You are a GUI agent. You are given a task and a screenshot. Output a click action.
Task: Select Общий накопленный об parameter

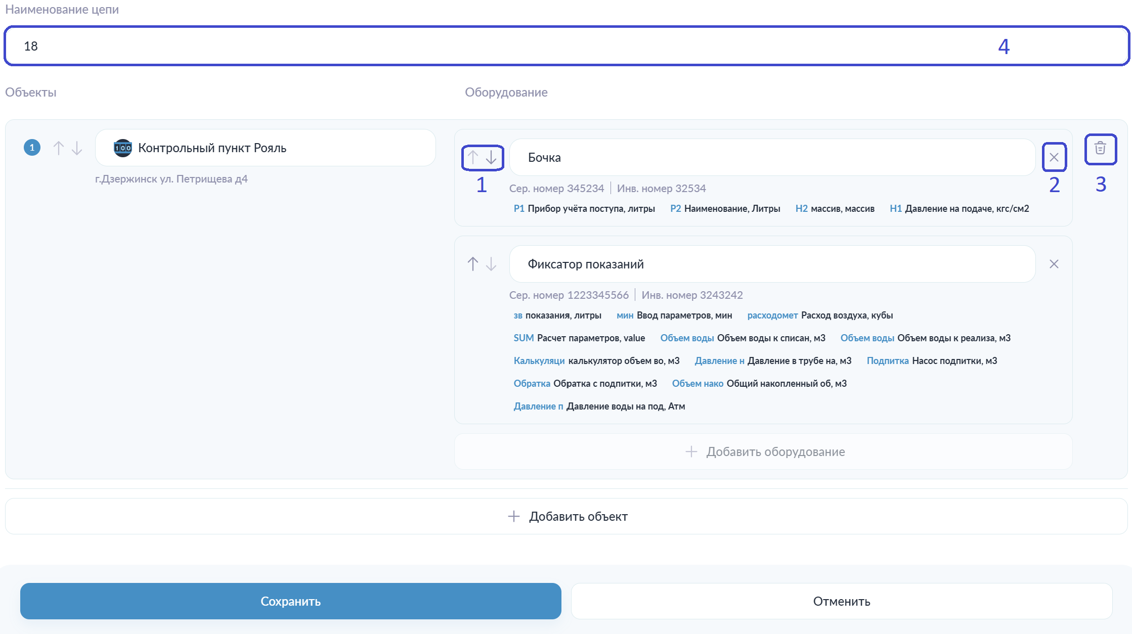759,384
